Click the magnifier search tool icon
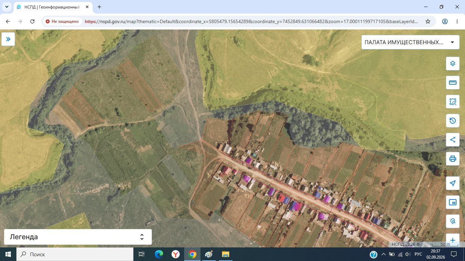Viewport: 465px width, 261px height. (x=452, y=221)
